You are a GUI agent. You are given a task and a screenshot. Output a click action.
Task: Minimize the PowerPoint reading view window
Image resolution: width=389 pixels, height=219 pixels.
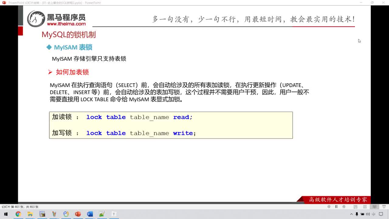[361, 3]
